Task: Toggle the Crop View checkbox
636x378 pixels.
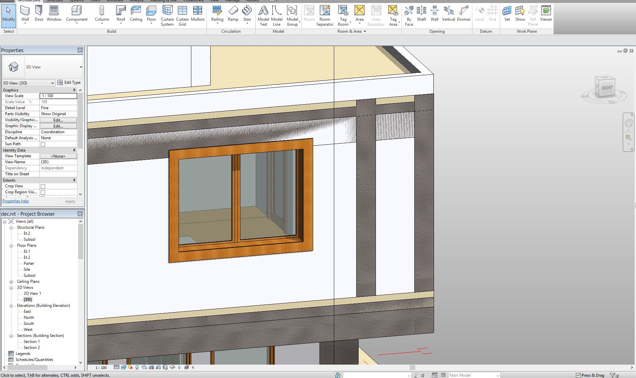Action: tap(43, 186)
